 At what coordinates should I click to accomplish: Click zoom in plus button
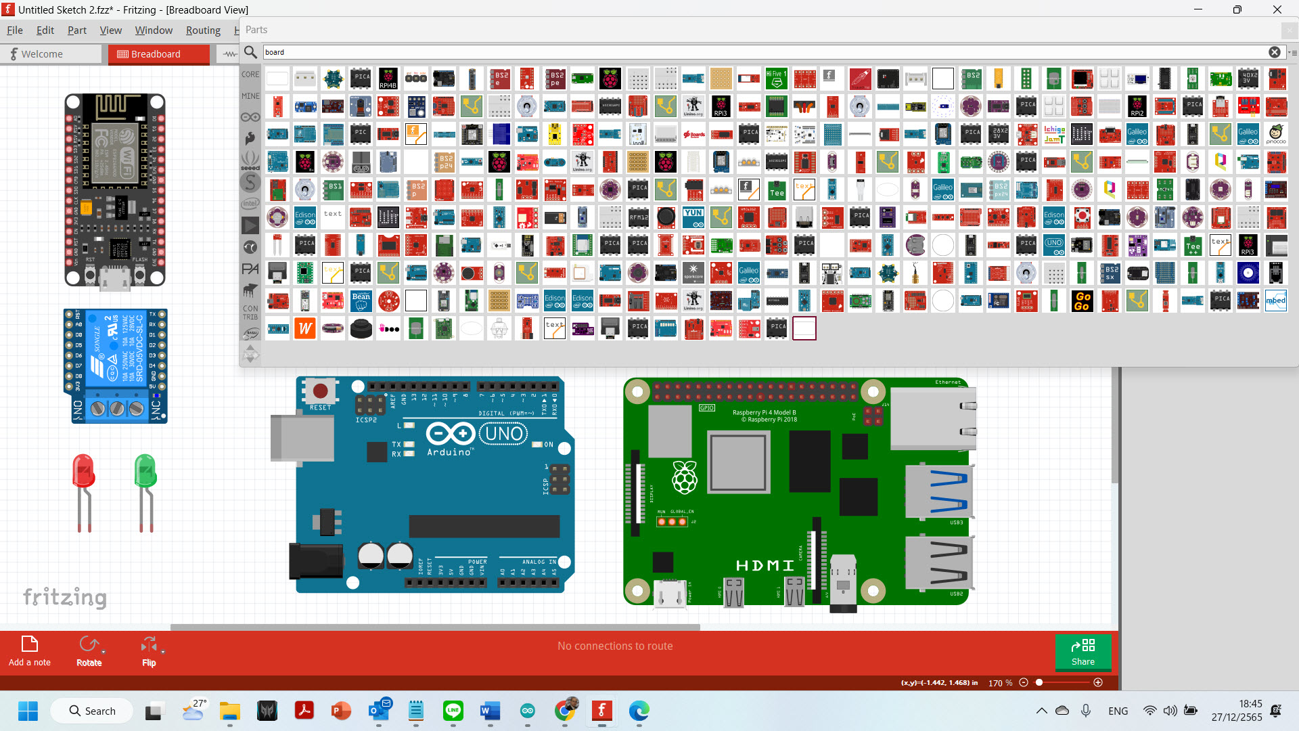point(1098,682)
